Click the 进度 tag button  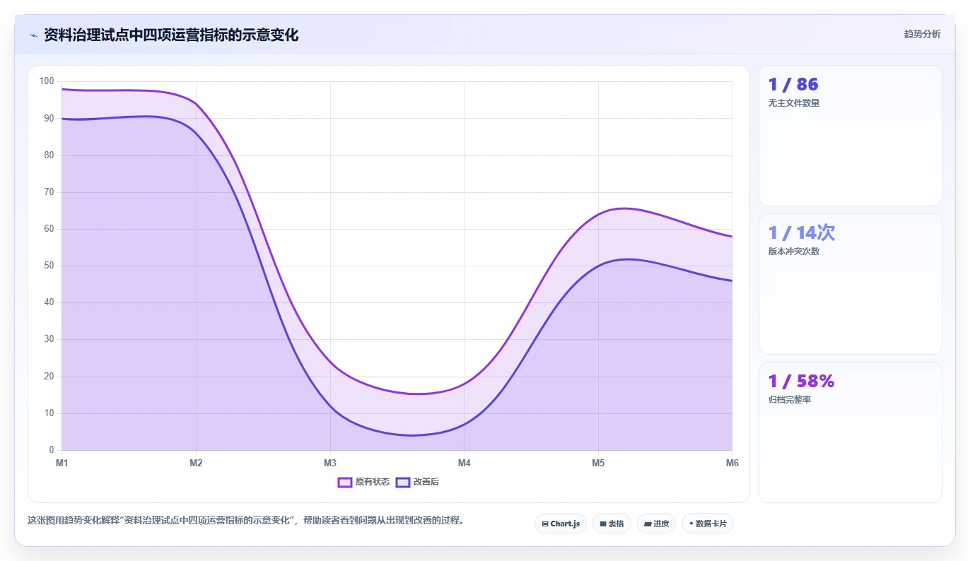(x=656, y=524)
